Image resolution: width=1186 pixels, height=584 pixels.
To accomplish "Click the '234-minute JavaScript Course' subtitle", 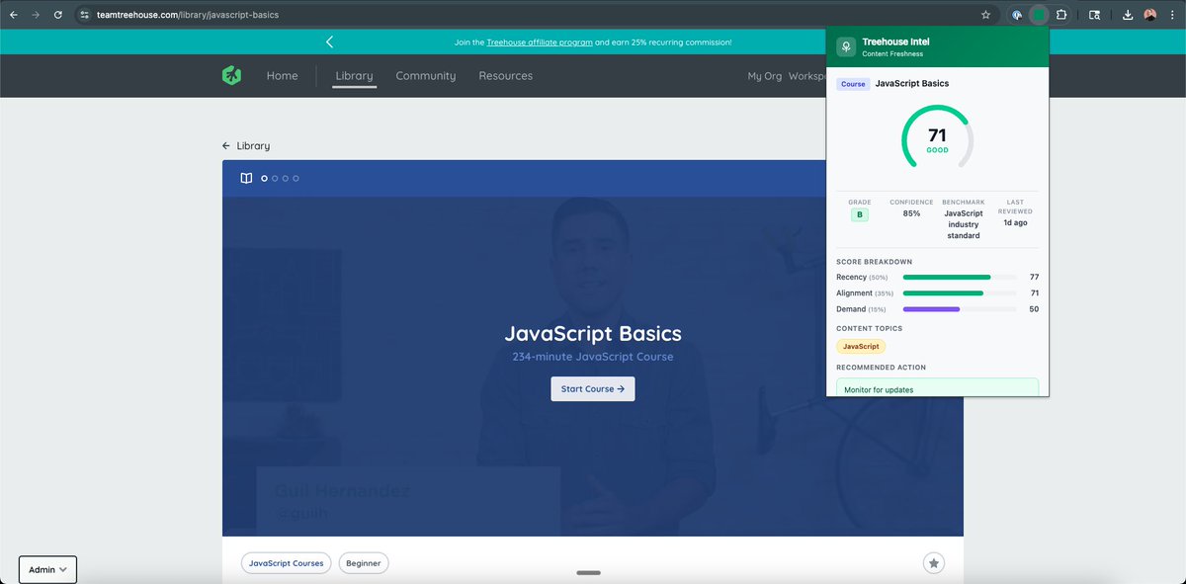I will click(593, 357).
